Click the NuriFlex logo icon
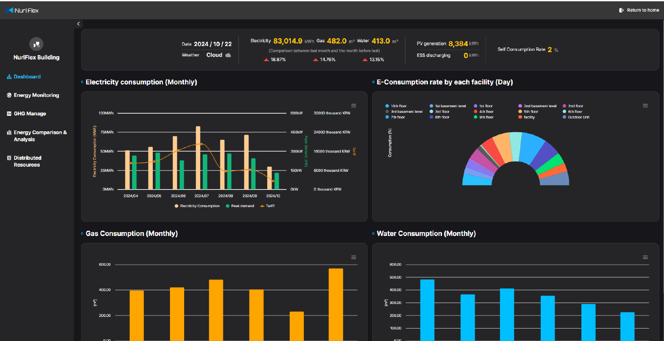The height and width of the screenshot is (341, 664). (x=9, y=10)
